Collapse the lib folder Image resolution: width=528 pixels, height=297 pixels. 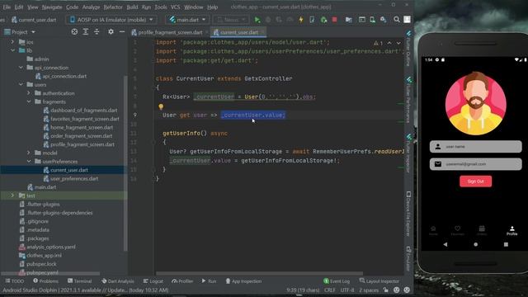(12, 50)
